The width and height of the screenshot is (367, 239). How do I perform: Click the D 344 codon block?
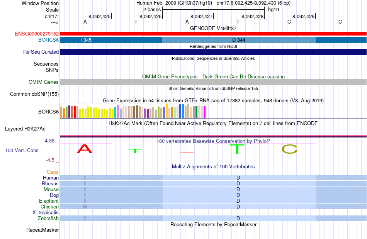pos(239,40)
